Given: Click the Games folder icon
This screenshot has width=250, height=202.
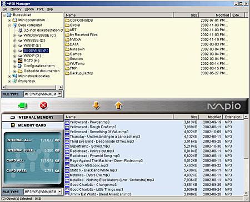Looking at the screenshot, I should tap(67, 54).
